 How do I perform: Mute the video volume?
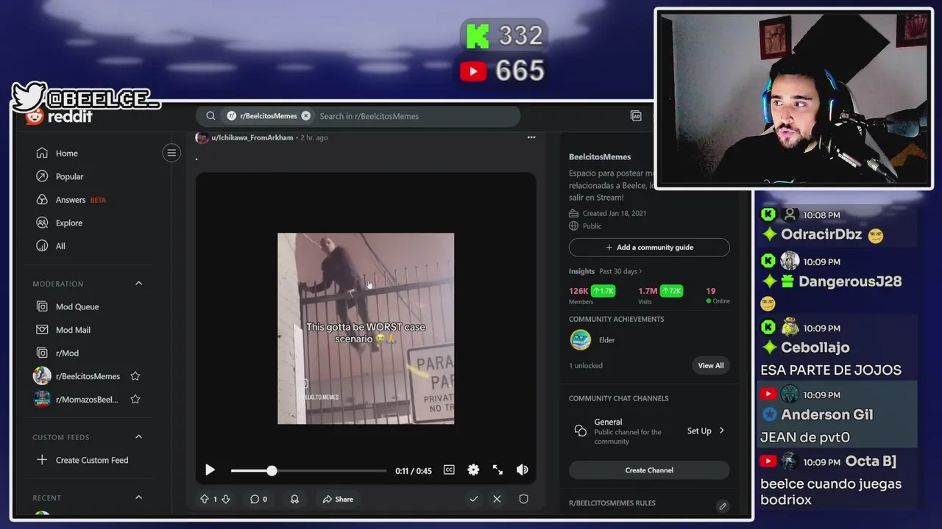[523, 470]
